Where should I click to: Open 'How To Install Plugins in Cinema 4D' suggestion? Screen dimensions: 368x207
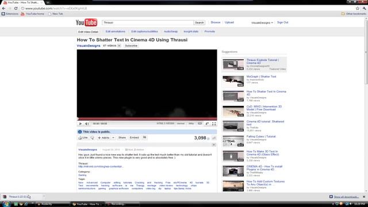264,168
